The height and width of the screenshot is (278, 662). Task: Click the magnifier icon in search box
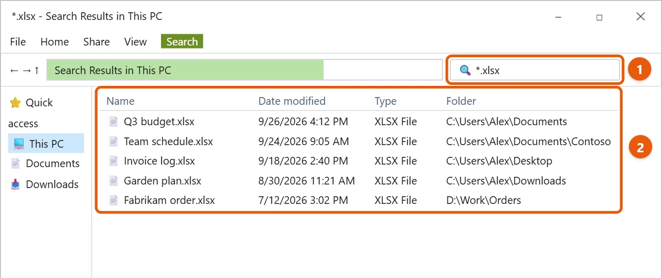[465, 71]
